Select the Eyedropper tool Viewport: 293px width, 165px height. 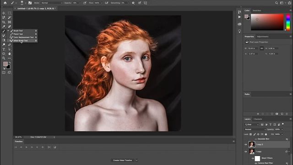(4, 27)
